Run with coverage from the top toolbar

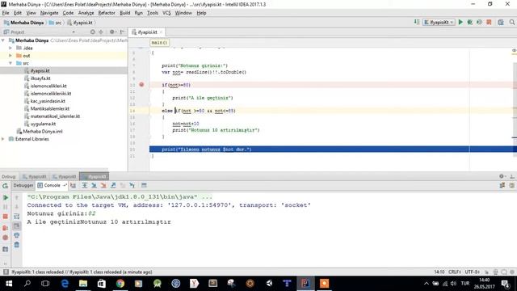tap(479, 22)
